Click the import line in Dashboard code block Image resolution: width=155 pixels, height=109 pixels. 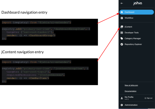pos(36,22)
